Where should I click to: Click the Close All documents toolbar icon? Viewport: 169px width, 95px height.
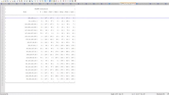(12, 1)
